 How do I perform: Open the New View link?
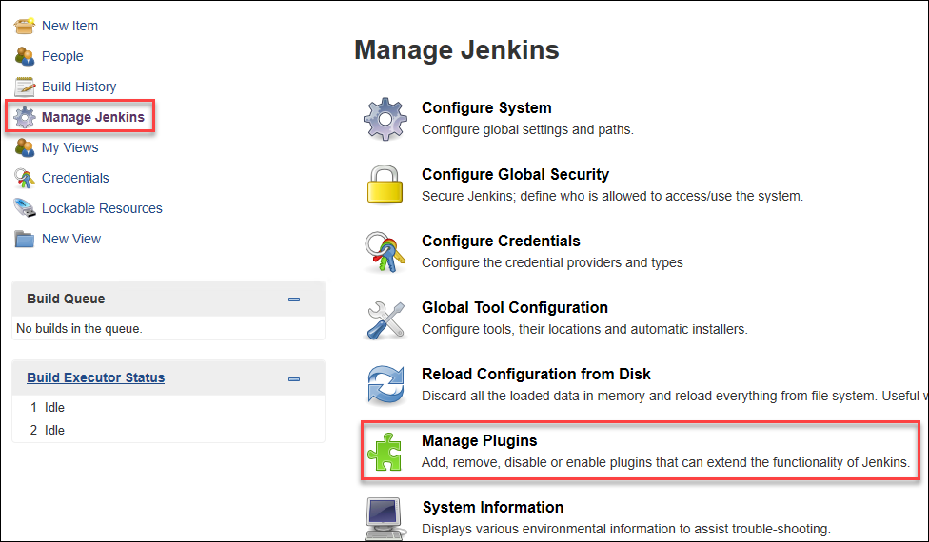[71, 239]
